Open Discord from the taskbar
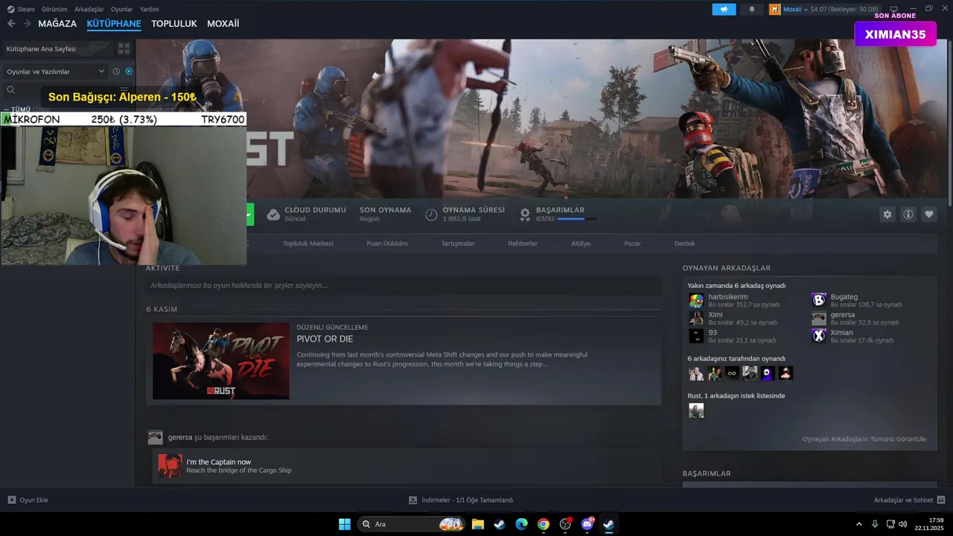Viewport: 953px width, 536px height. (587, 524)
